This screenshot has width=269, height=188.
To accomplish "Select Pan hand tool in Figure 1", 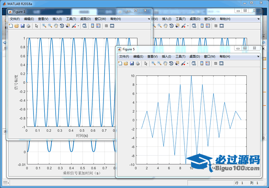I will point(56,26).
